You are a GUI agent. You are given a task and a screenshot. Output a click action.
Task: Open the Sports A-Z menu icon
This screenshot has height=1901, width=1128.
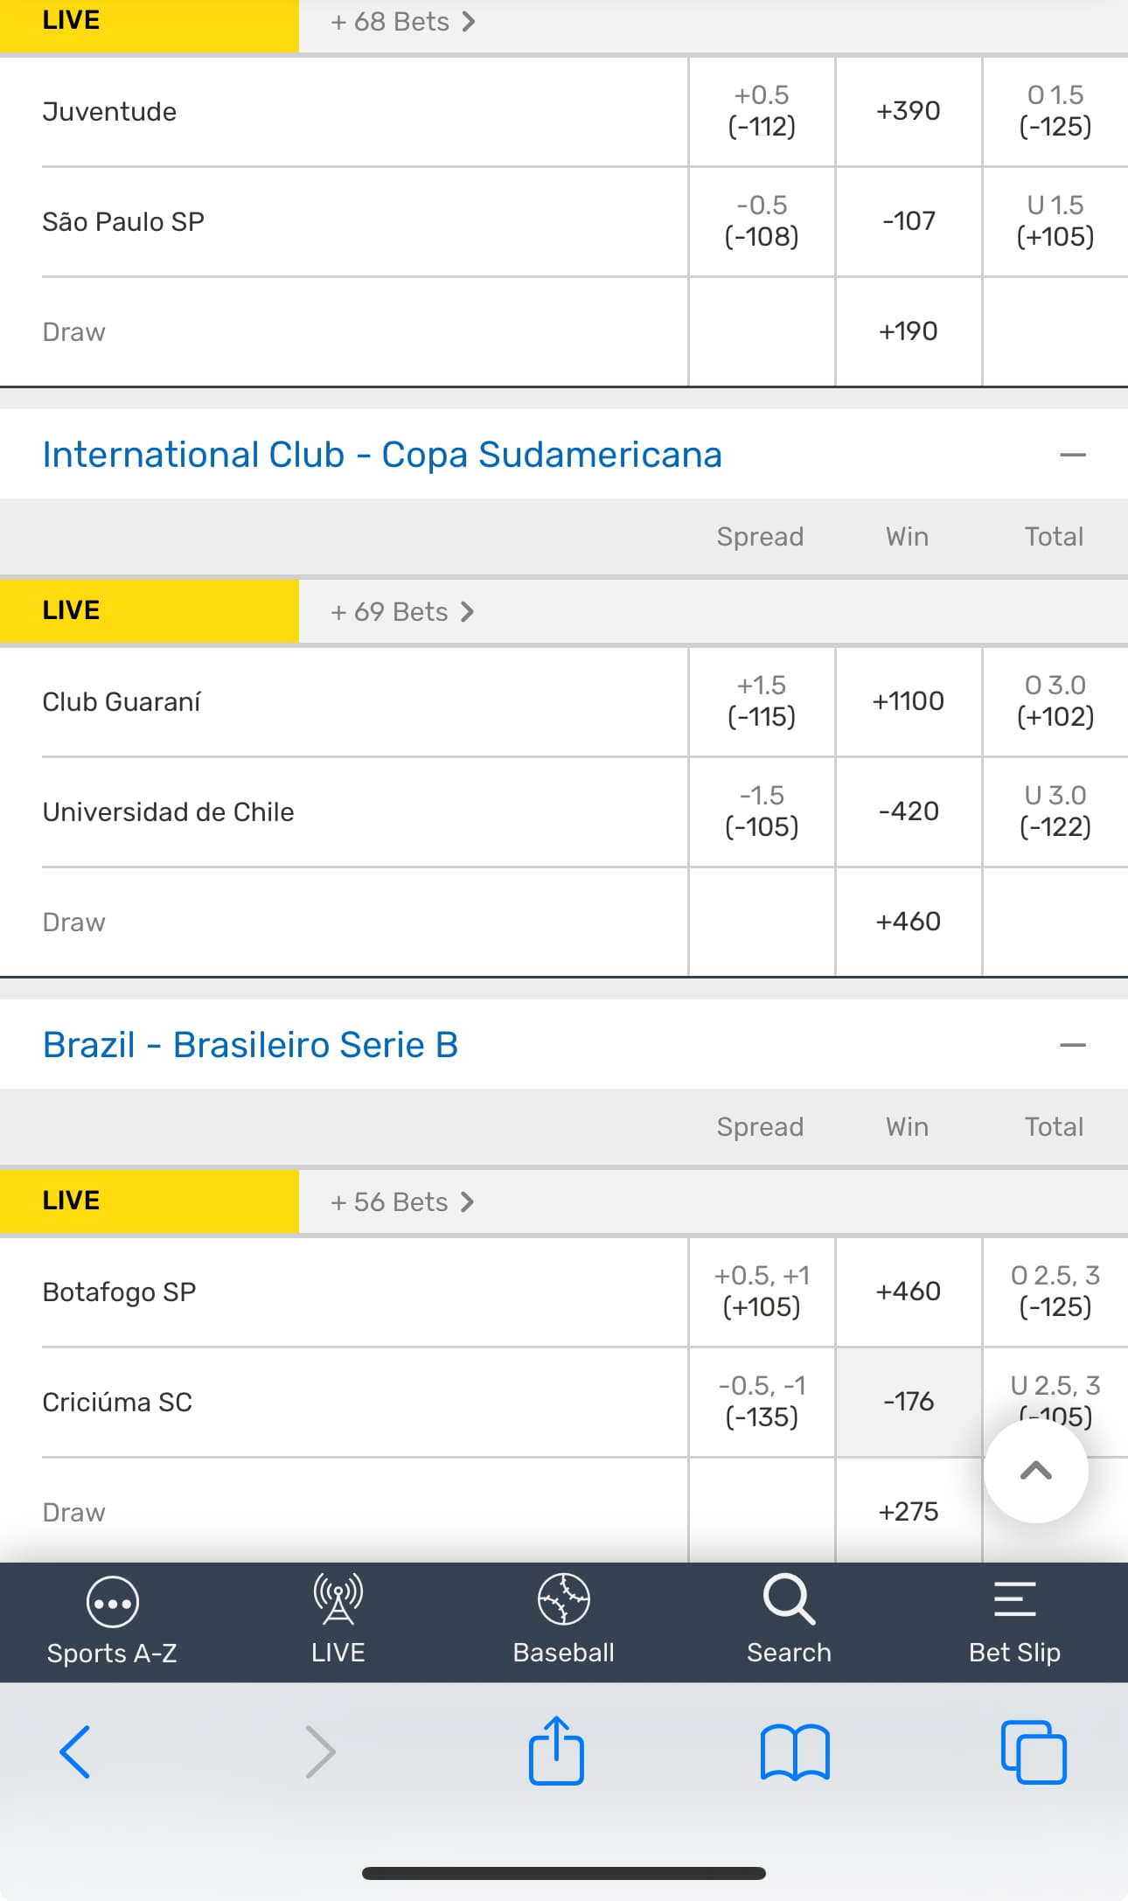(x=112, y=1602)
